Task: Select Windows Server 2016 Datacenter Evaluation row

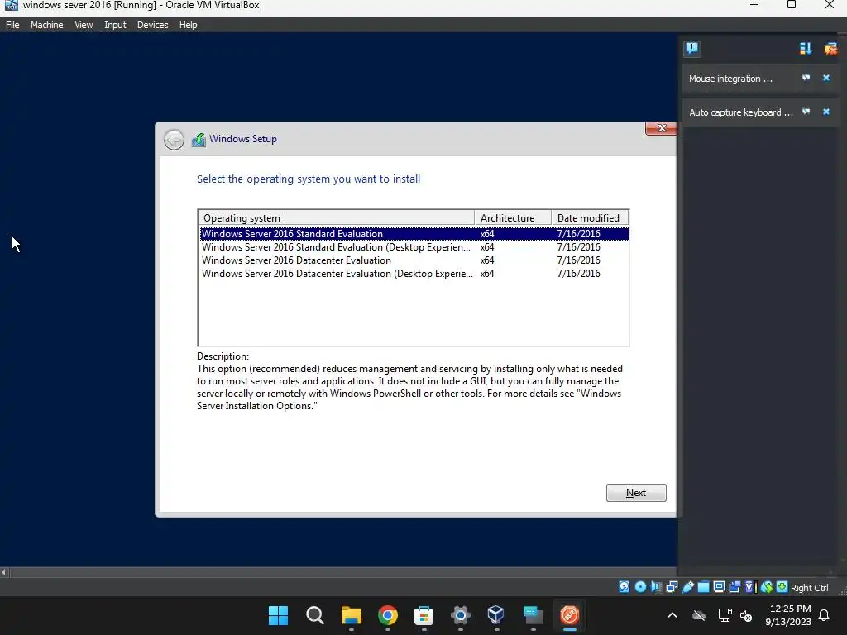Action: click(414, 260)
